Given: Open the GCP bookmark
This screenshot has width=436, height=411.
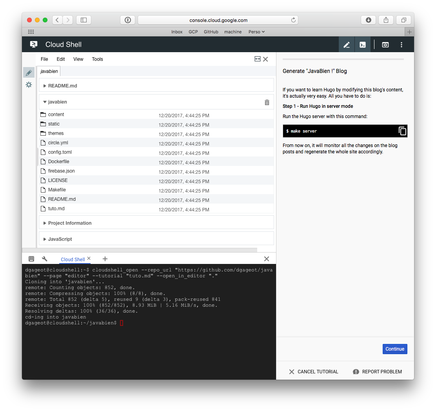Looking at the screenshot, I should 193,32.
